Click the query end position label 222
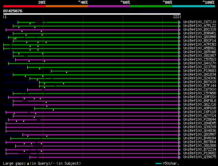 176,17
